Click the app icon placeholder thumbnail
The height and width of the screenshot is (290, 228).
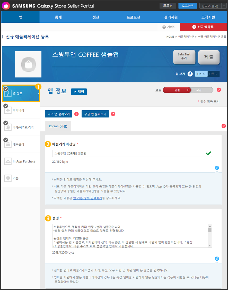(x=28, y=64)
